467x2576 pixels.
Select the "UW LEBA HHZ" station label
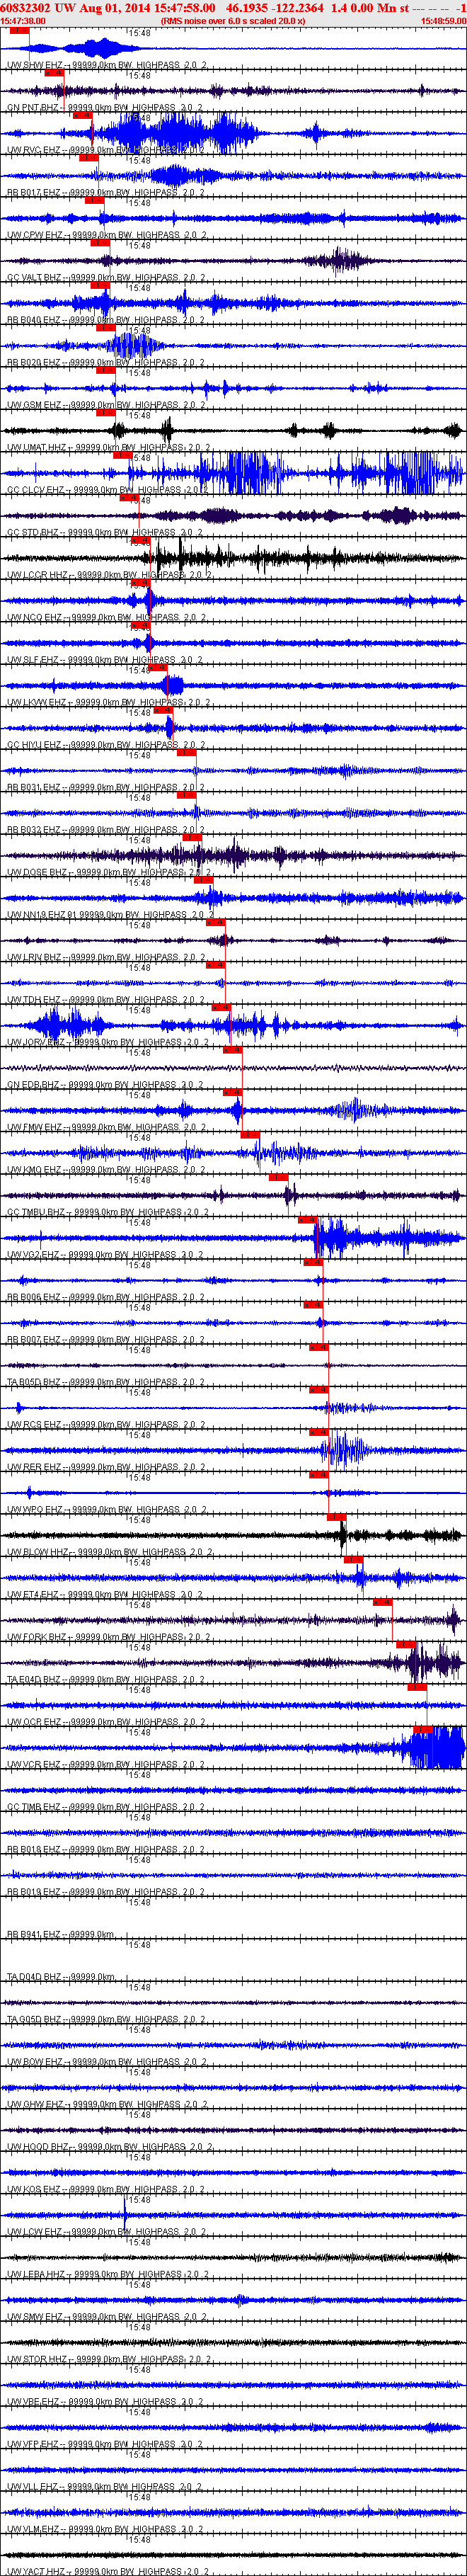[36, 2275]
